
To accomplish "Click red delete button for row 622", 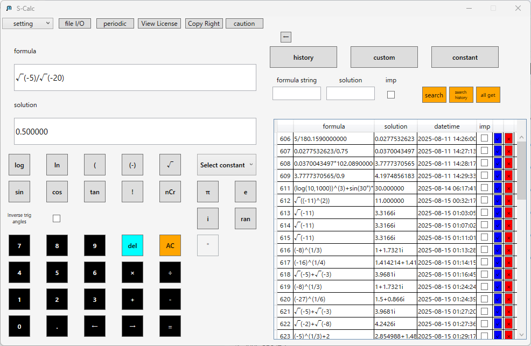I will pyautogui.click(x=508, y=324).
